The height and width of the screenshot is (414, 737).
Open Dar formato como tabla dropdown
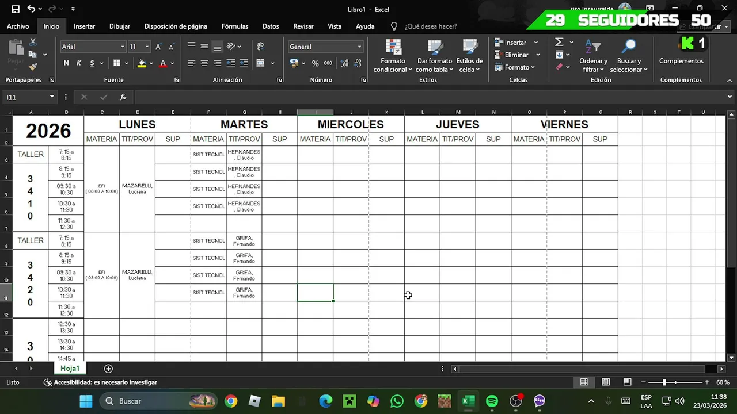tap(435, 56)
